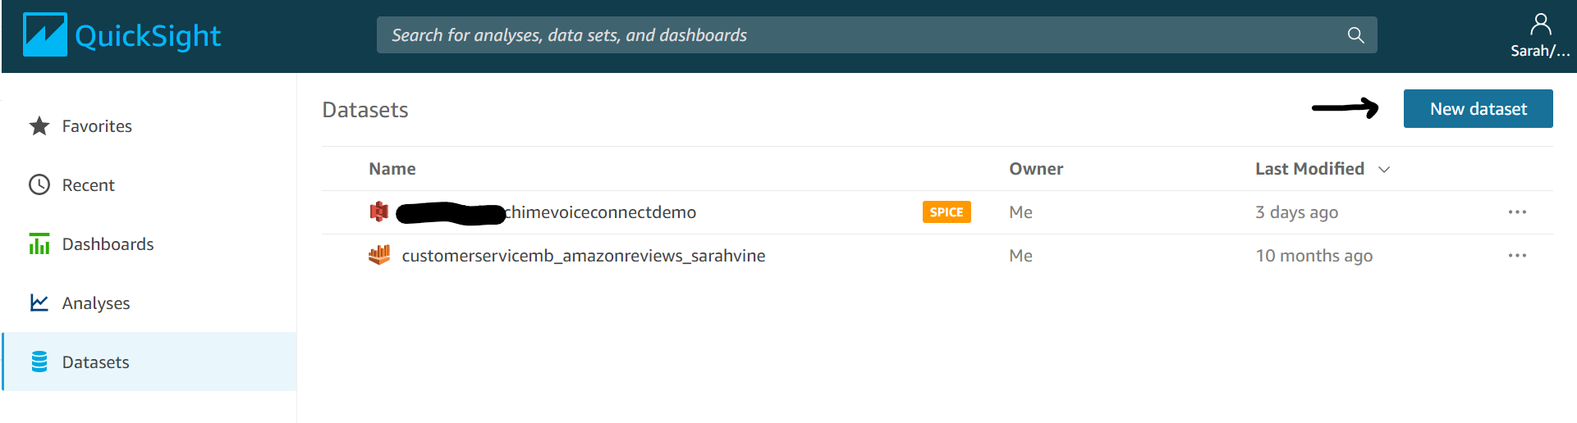Click the search magnifier icon
The image size is (1577, 423).
(1355, 35)
